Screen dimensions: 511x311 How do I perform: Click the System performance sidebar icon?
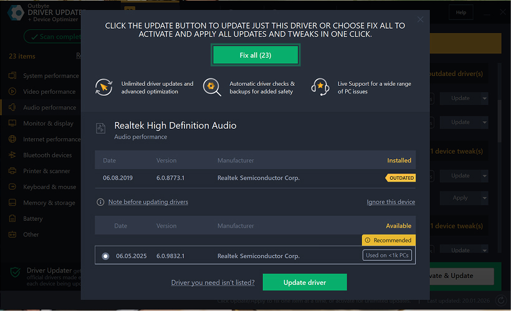click(12, 76)
